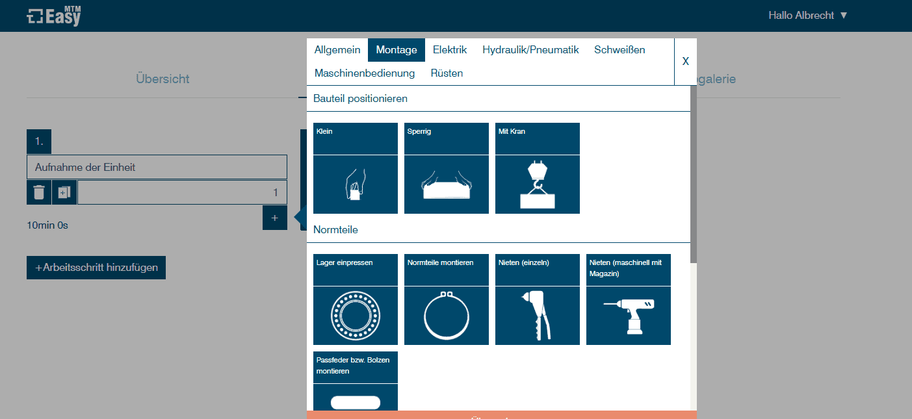
Task: Switch to the Allgemein tab
Action: [x=337, y=50]
